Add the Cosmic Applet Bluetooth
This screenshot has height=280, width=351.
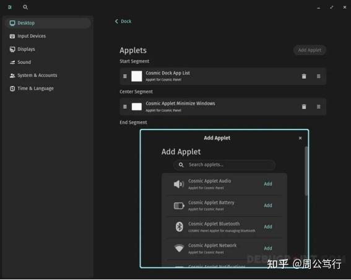pos(268,227)
